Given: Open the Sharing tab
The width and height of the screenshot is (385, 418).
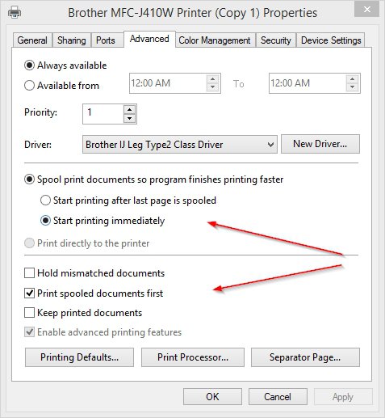Looking at the screenshot, I should coord(72,40).
